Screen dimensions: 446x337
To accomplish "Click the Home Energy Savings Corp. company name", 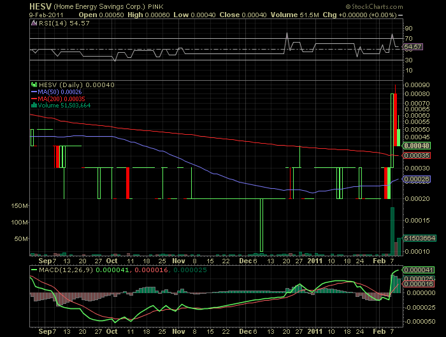I will click(x=99, y=6).
